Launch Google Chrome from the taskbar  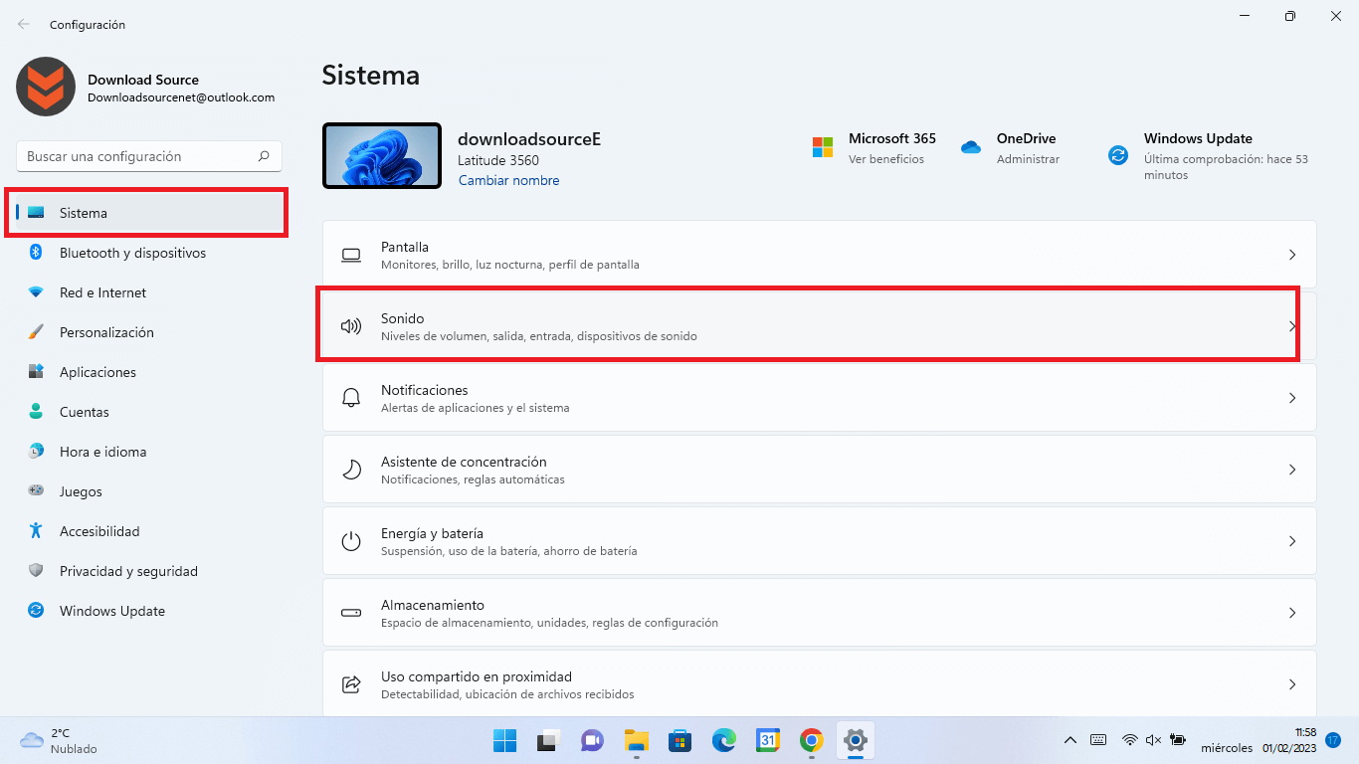812,741
